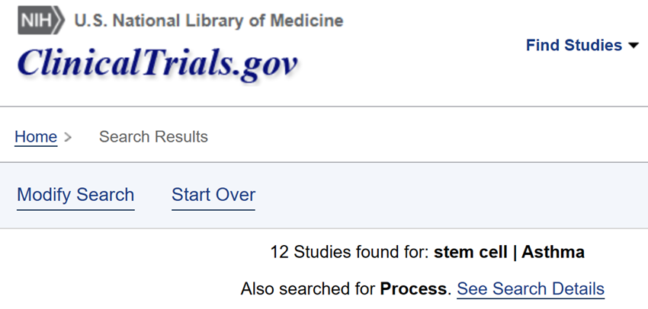
Task: Click Start Over to reset search
Action: (213, 195)
